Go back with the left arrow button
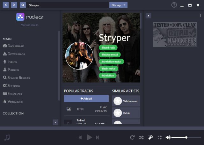This screenshot has height=145, width=204. tap(6, 5)
